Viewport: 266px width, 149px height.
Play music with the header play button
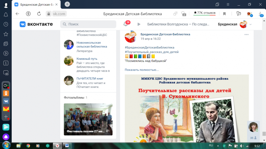pos(139,24)
